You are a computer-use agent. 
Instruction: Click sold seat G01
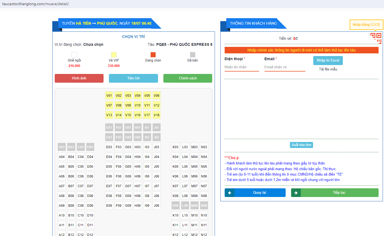[x=128, y=128]
